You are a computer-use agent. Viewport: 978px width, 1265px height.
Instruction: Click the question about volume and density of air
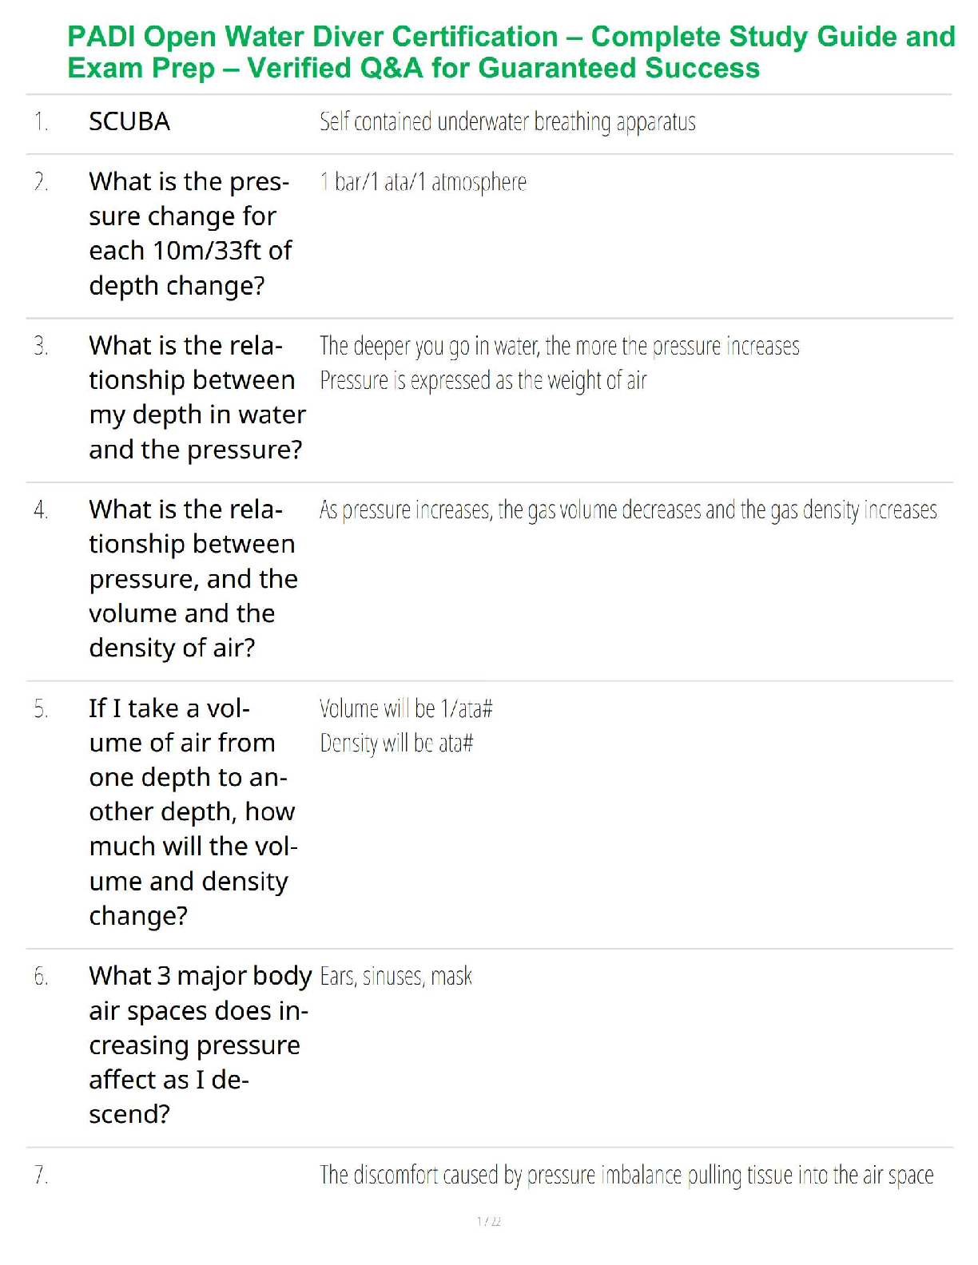[193, 578]
